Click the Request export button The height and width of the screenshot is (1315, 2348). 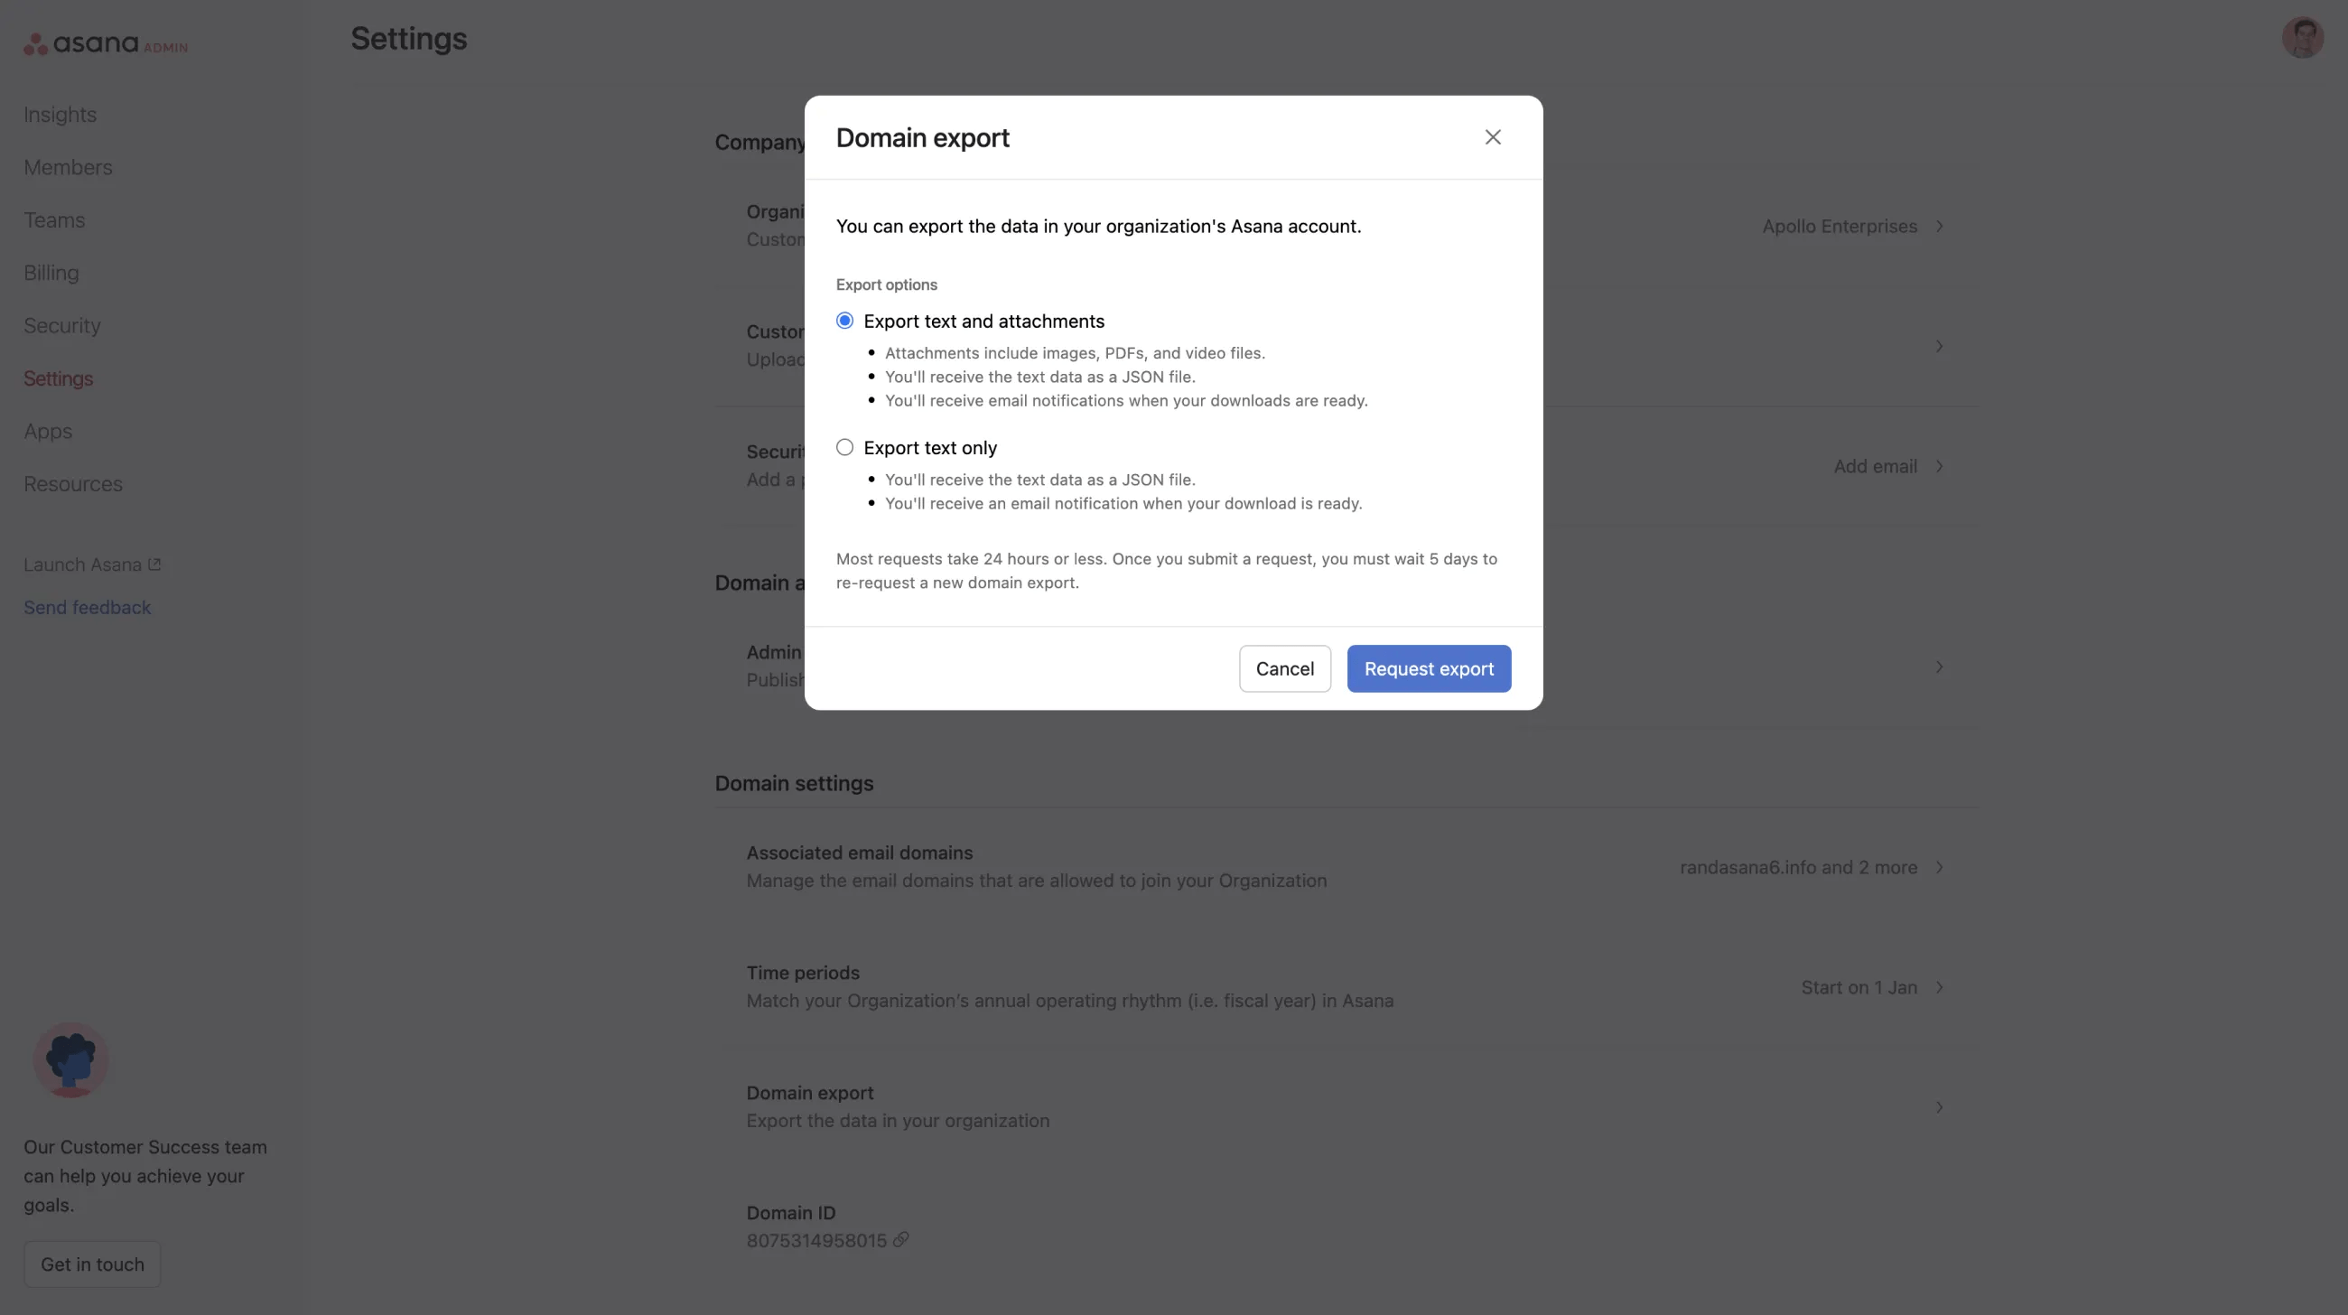coord(1429,669)
